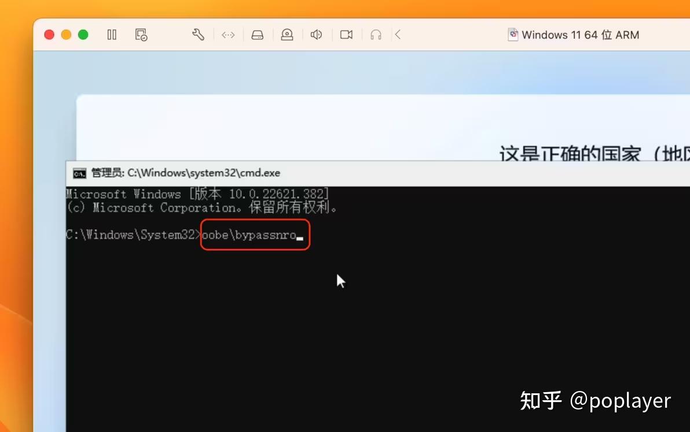Open the hard disk device icon

click(x=258, y=35)
